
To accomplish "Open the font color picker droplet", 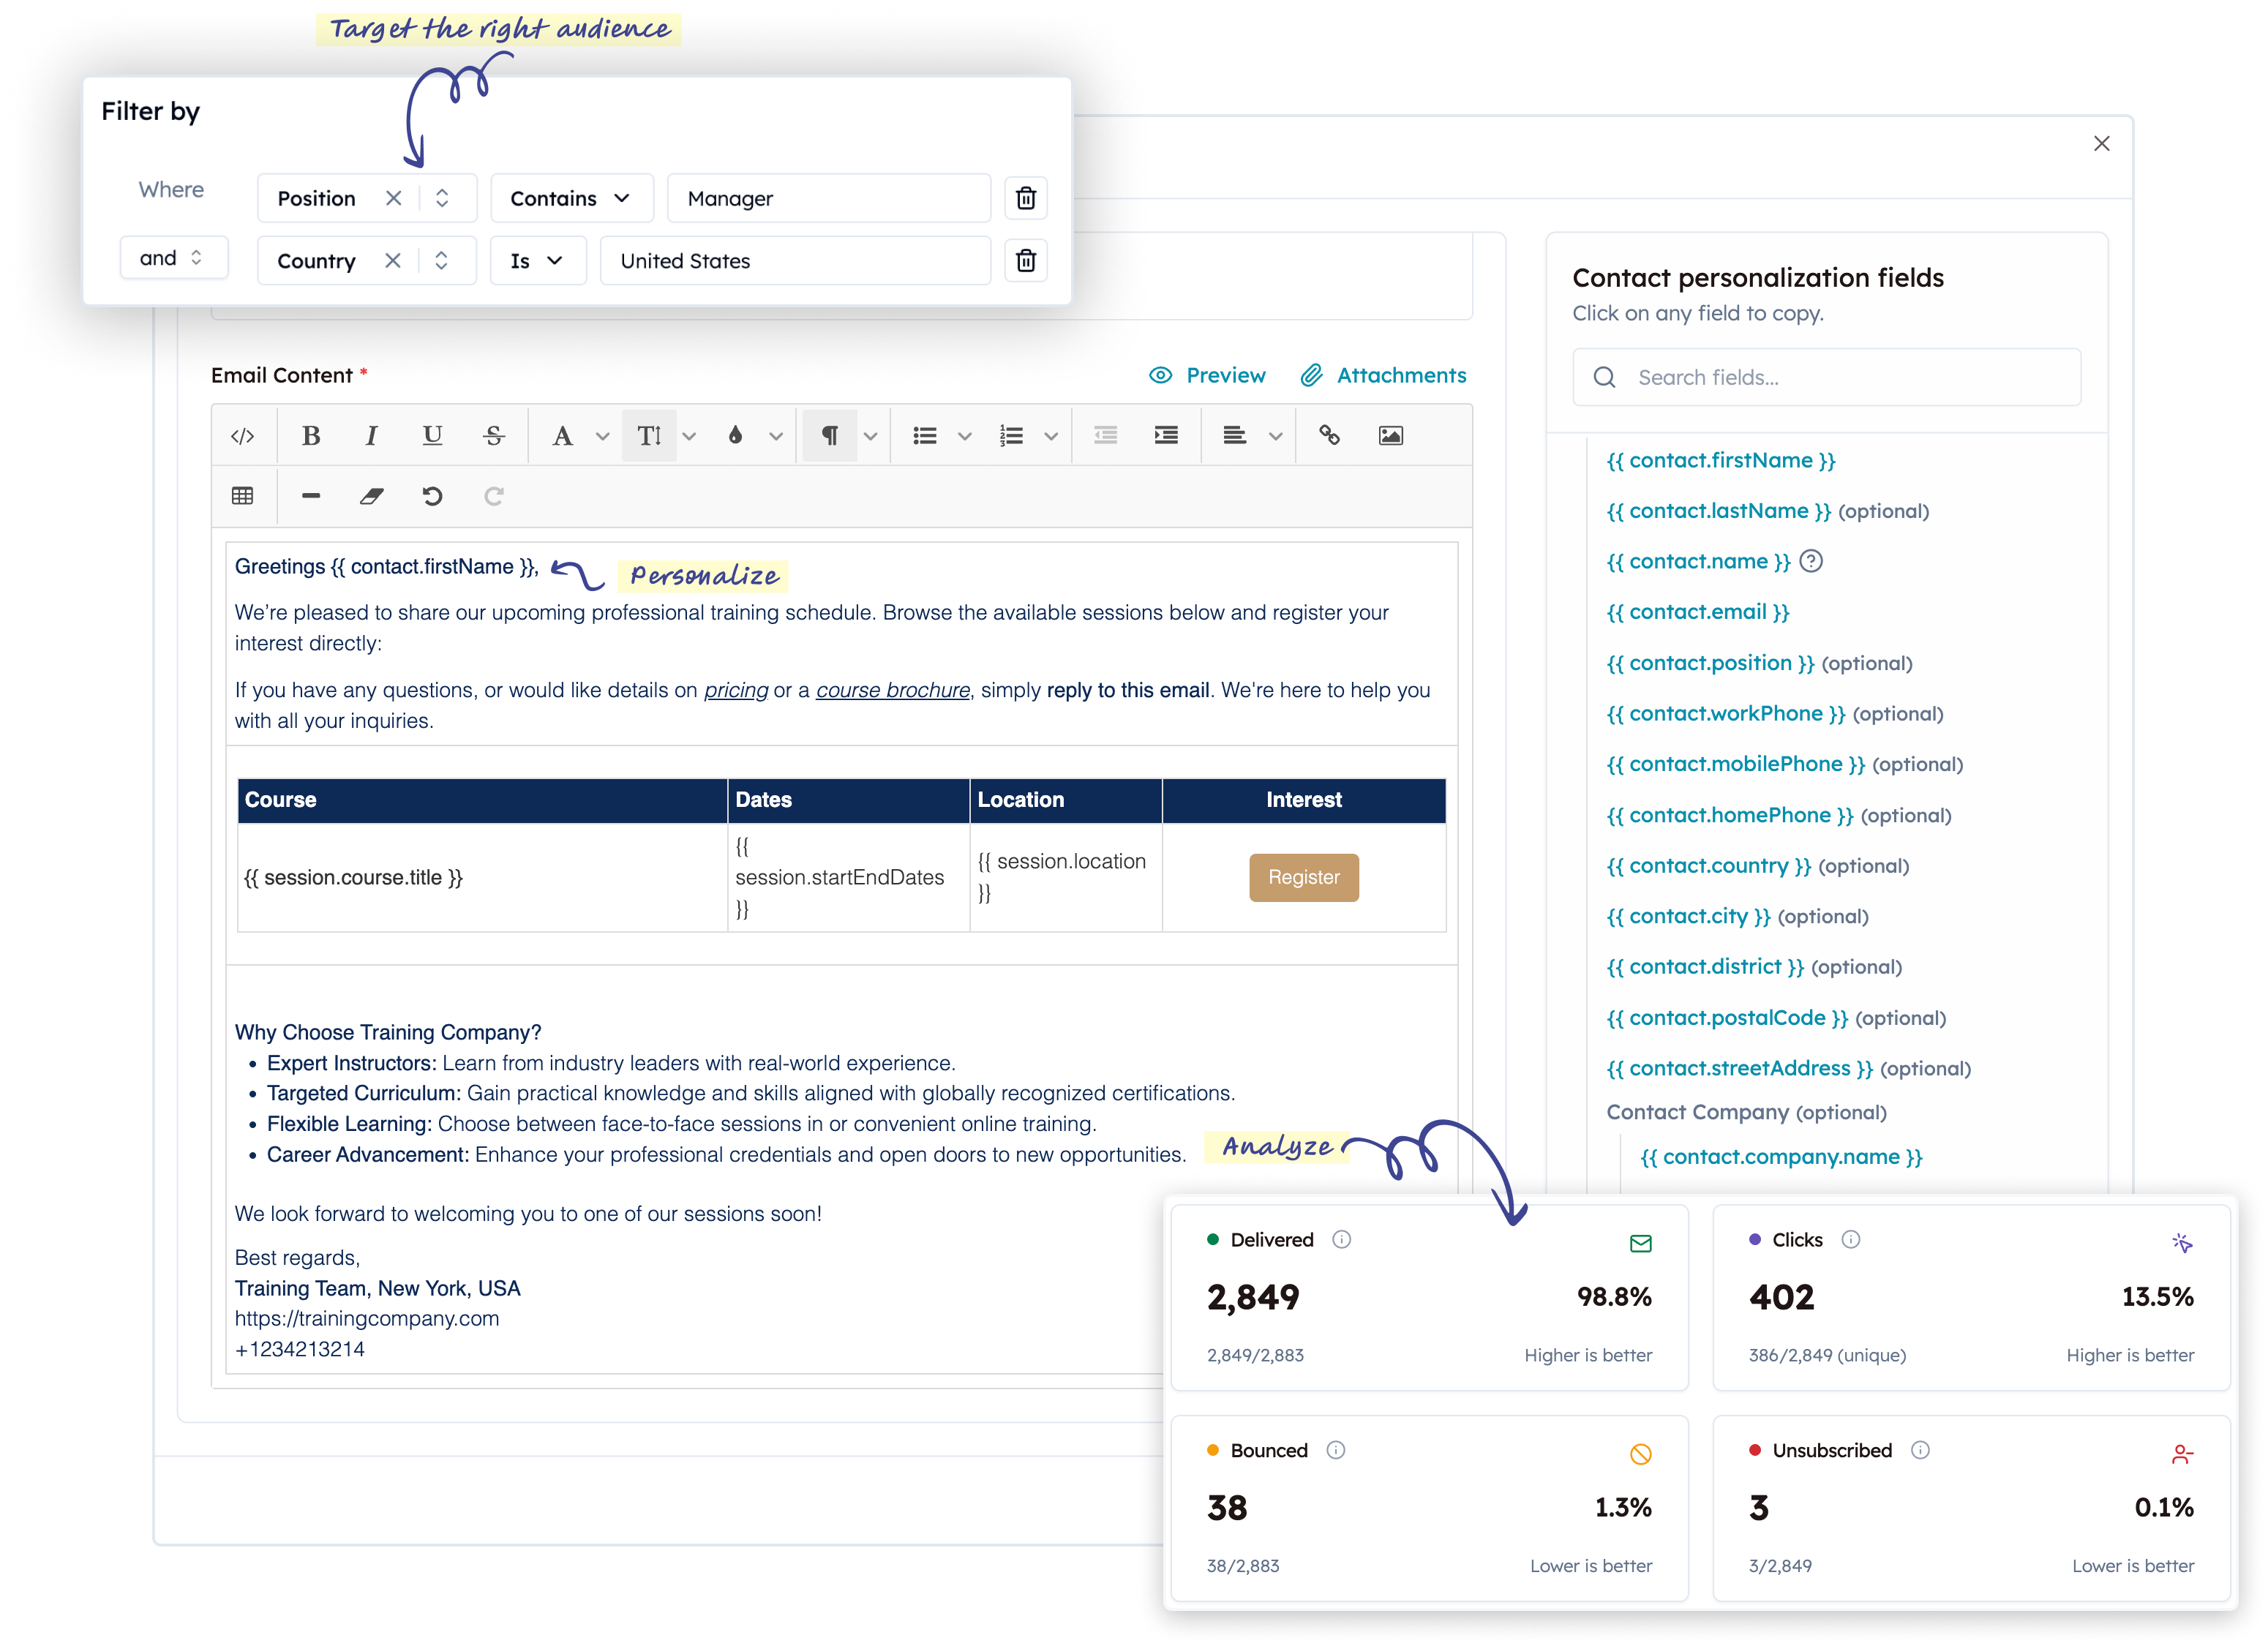I will tap(737, 435).
